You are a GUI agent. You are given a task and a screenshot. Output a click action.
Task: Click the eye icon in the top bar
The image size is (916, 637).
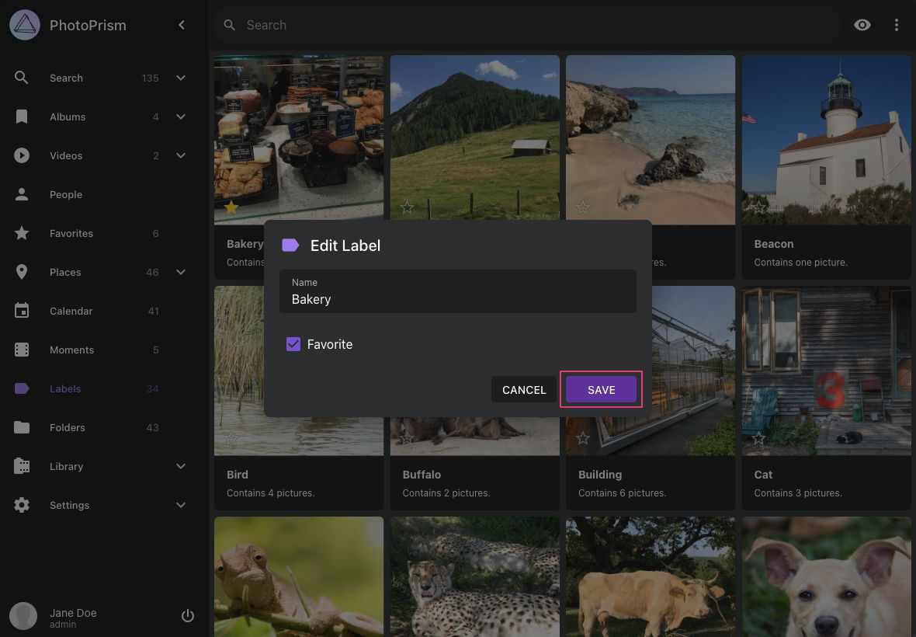[862, 25]
